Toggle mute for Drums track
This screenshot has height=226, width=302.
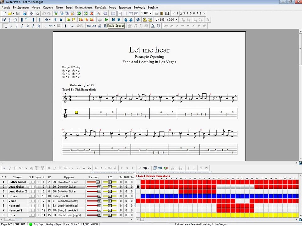(x=33, y=196)
